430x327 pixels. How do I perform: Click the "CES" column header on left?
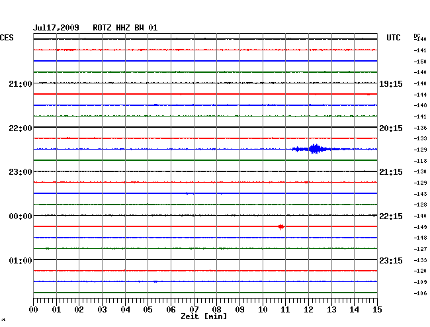7,38
